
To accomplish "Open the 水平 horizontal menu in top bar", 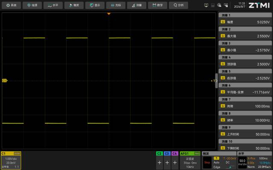I will click(53, 5).
